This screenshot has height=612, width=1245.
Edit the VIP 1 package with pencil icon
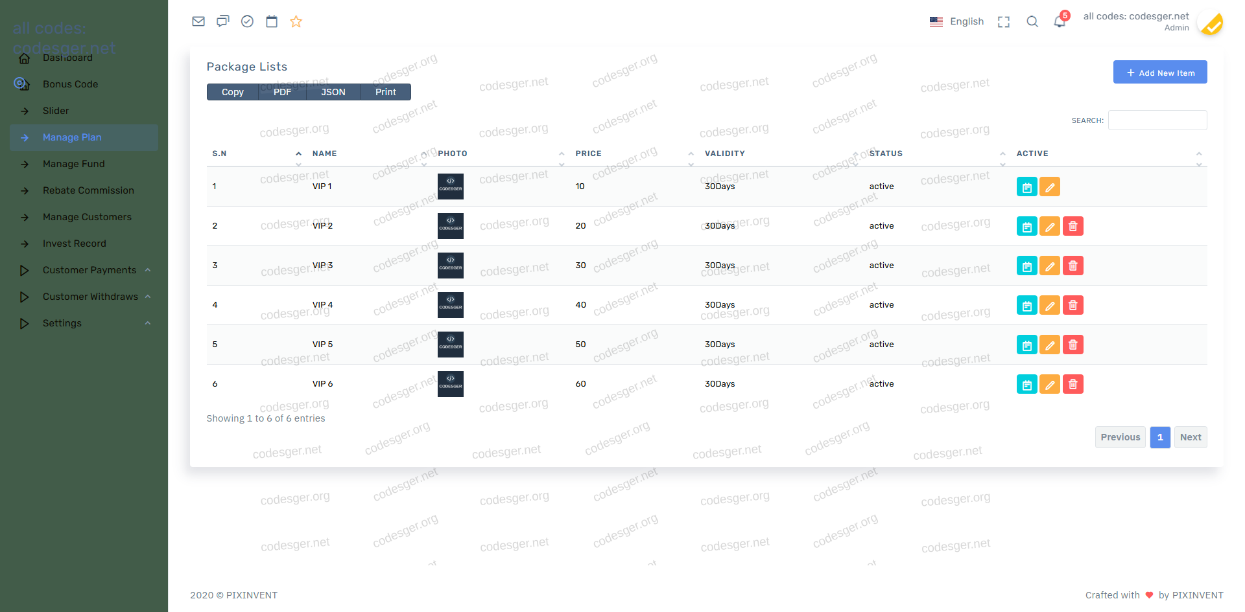click(1050, 187)
